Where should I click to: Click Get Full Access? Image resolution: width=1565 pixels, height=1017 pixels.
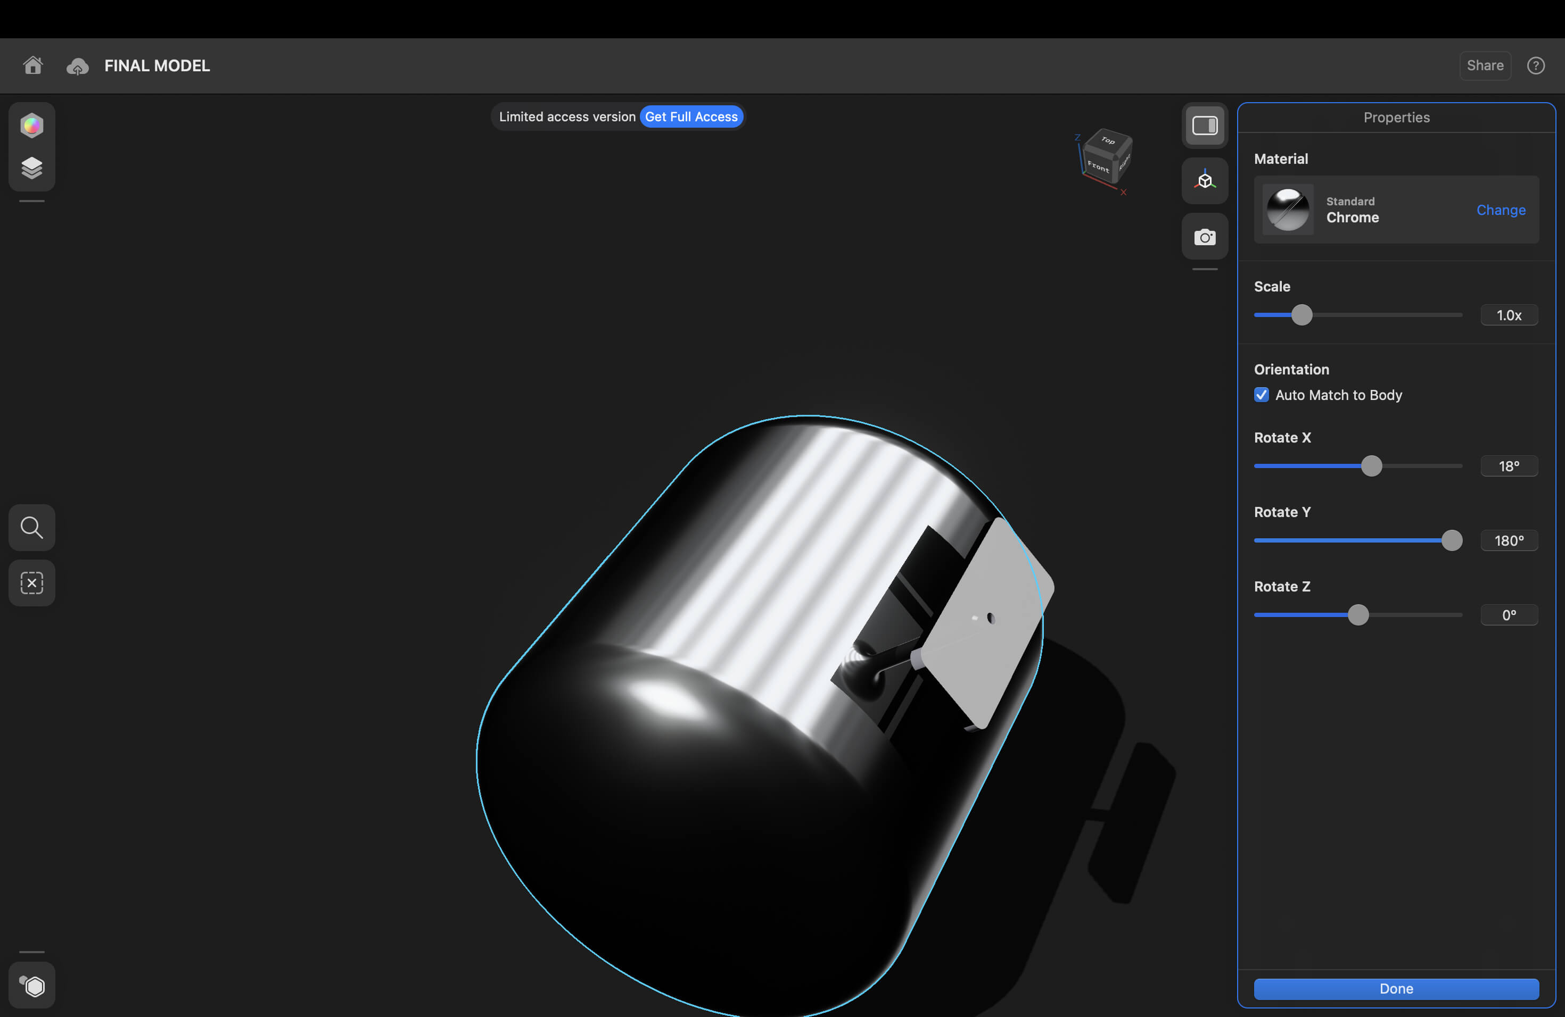click(x=691, y=117)
